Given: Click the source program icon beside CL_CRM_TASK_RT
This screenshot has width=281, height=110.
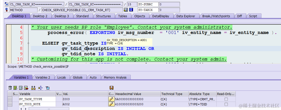Looking at the screenshot, I should pos(7,4).
